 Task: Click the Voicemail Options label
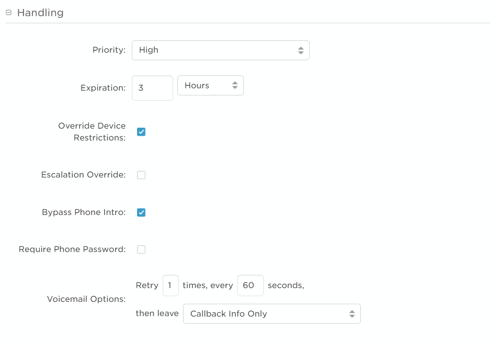[x=86, y=299]
